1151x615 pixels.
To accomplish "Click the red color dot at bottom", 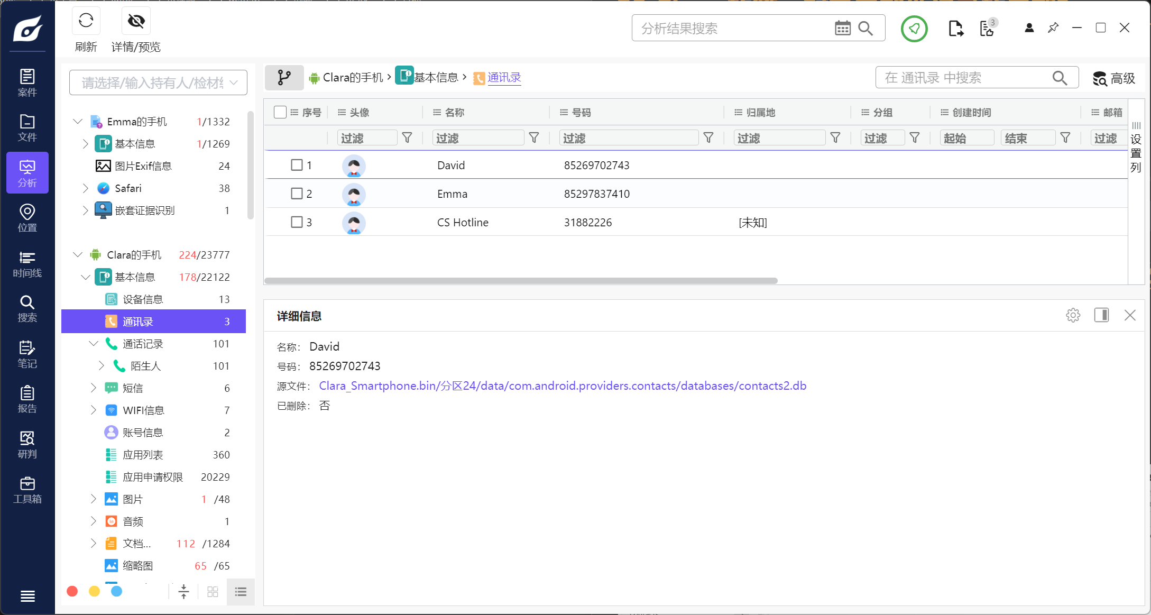I will (72, 591).
